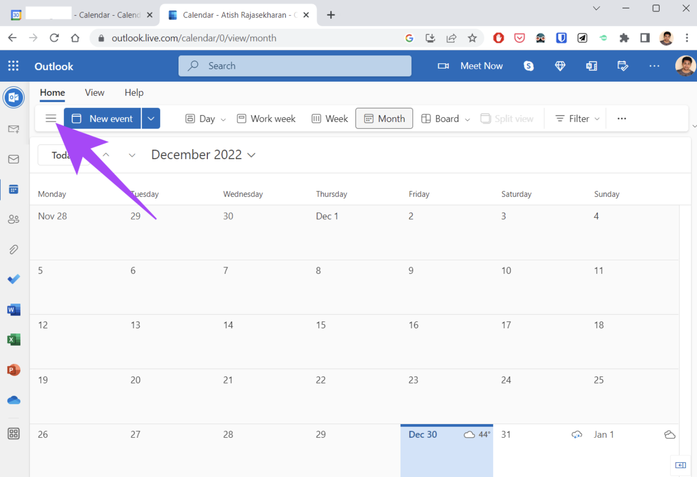Expand the Board dropdown chevron
This screenshot has width=697, height=477.
point(467,119)
